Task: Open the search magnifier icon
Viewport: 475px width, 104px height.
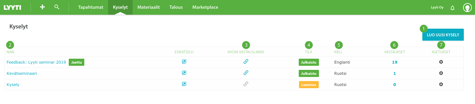Action: coord(57,7)
